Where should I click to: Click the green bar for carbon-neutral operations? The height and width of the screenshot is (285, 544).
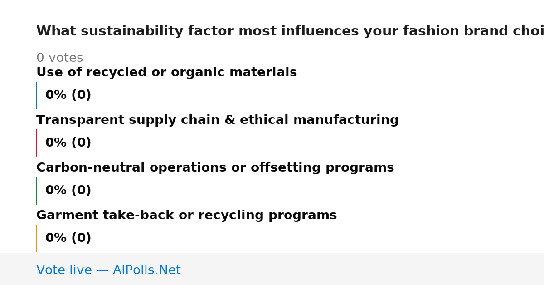click(x=36, y=191)
